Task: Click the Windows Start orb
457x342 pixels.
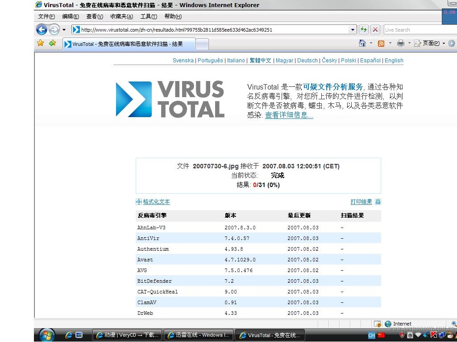Action: [x=47, y=335]
